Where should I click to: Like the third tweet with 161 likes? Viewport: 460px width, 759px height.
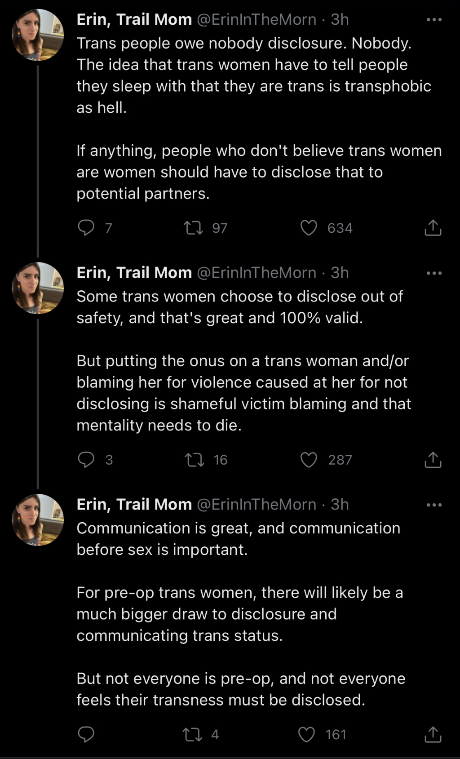[306, 735]
